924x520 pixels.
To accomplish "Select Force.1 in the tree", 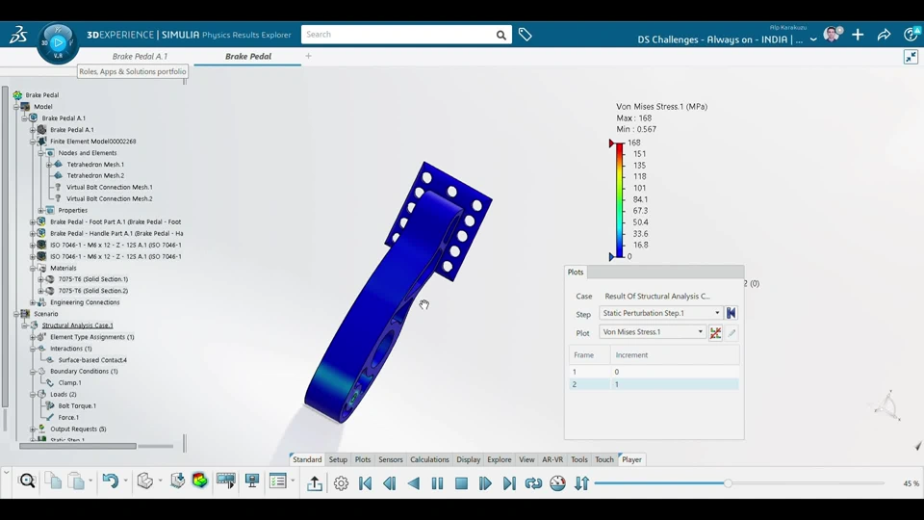I will [x=68, y=417].
